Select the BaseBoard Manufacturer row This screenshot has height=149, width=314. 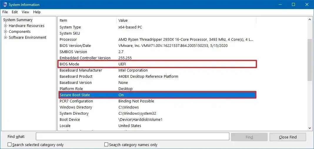tap(157, 70)
